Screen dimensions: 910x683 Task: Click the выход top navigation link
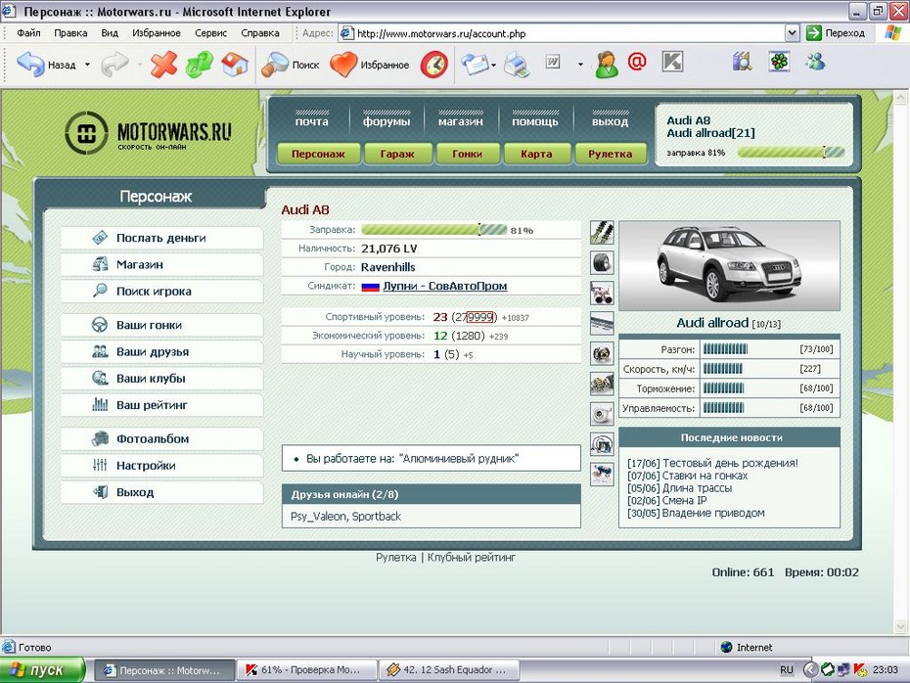click(x=610, y=121)
